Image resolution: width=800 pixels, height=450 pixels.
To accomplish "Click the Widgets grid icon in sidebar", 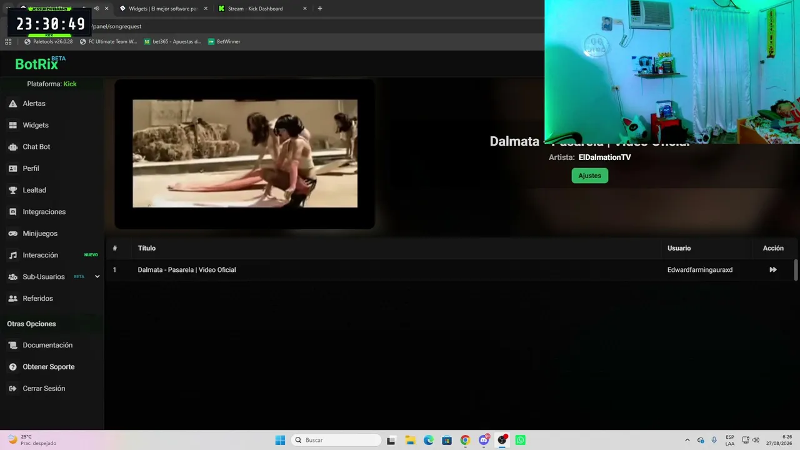I will 12,125.
